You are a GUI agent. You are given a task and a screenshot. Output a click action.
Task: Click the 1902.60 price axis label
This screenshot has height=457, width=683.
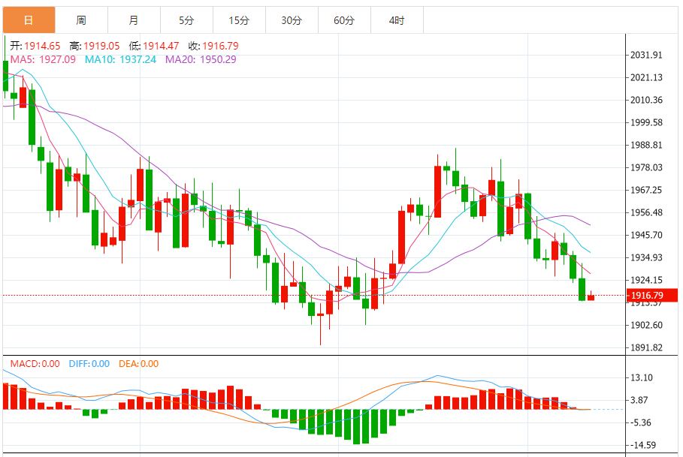[x=646, y=325]
